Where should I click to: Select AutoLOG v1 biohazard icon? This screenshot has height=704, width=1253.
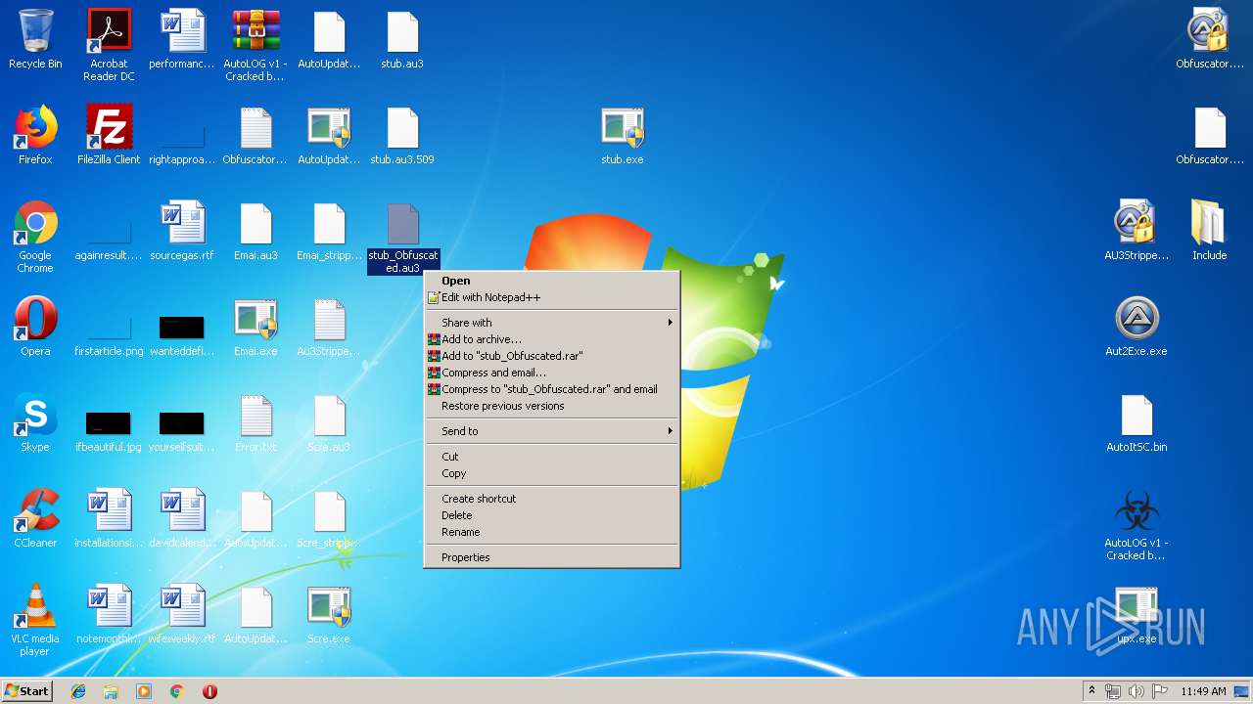1137,524
